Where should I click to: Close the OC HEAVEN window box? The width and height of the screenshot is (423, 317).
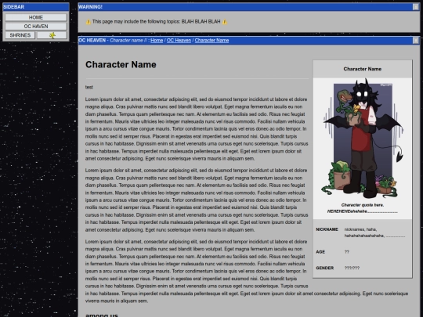[x=415, y=41]
